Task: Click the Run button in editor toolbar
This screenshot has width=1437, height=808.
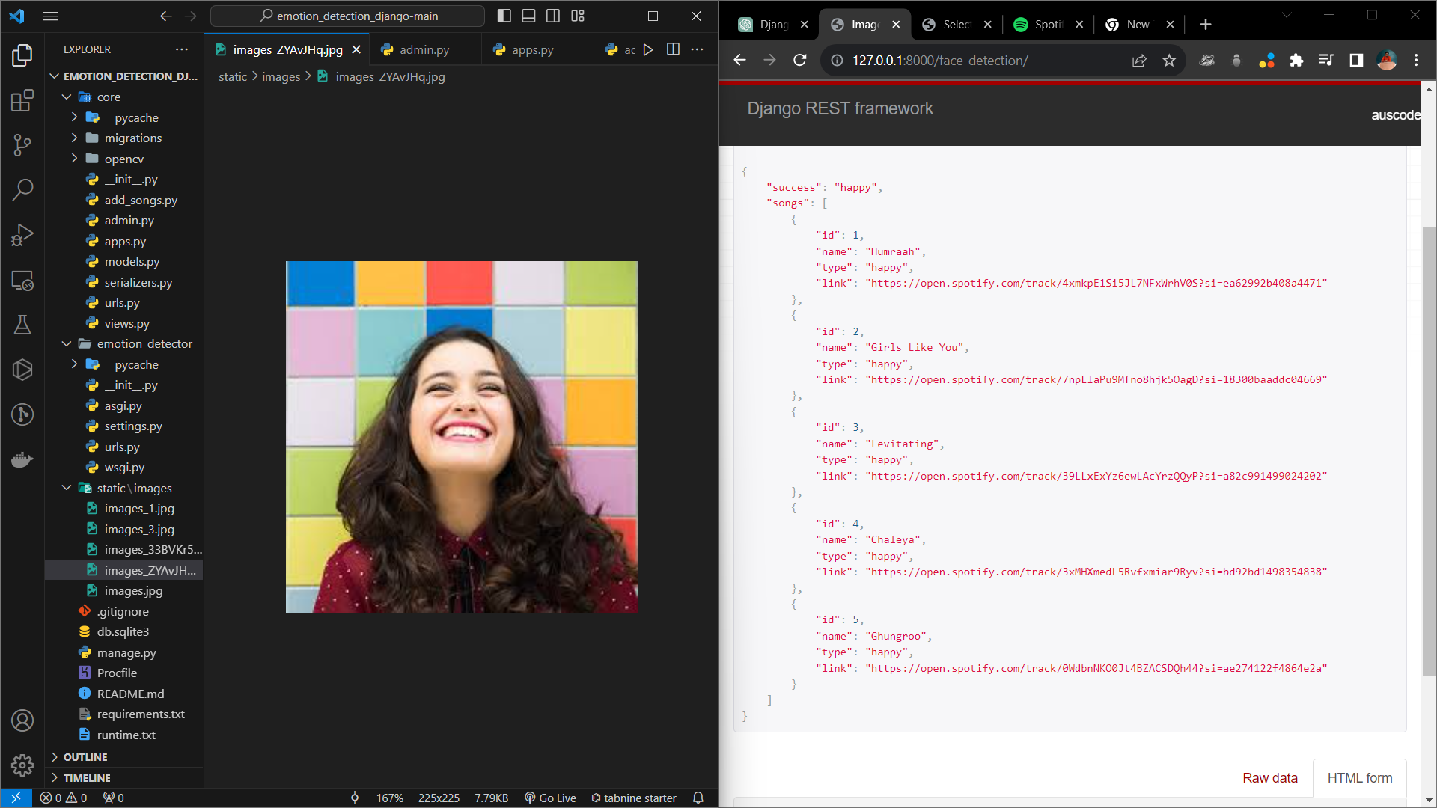Action: click(x=648, y=49)
